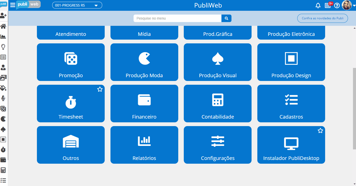Viewport: 356px width, 186px height.
Task: Open the help question mark icon
Action: click(337, 6)
